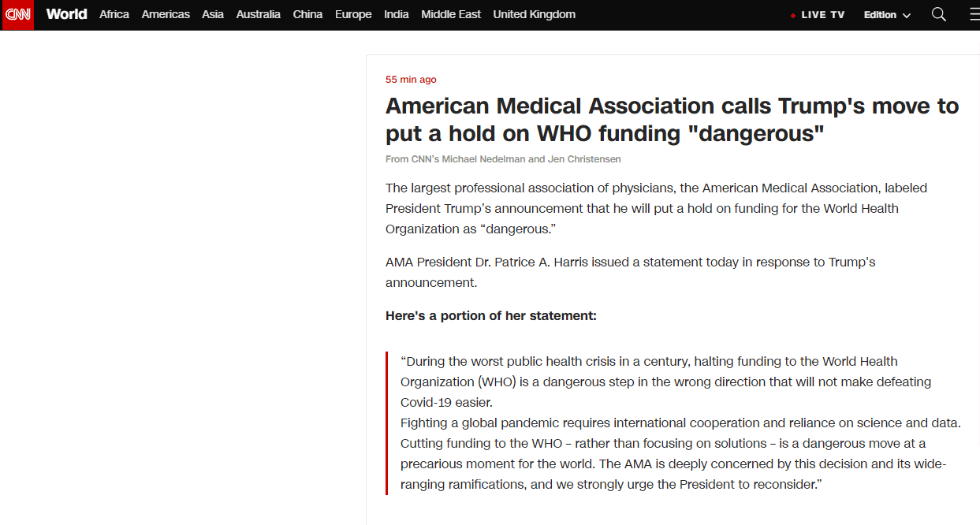Open the Middle East section
Viewport: 980px width, 525px height.
[451, 14]
